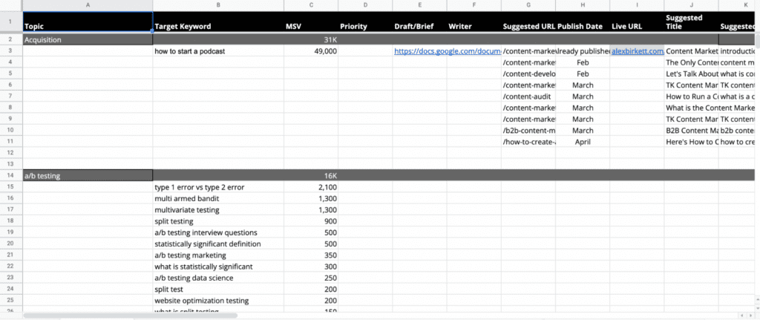The image size is (760, 320).
Task: Select the 'Let's Talk About' title cell
Action: point(691,74)
